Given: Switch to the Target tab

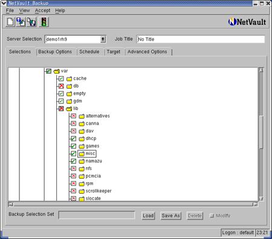Looking at the screenshot, I should (114, 52).
